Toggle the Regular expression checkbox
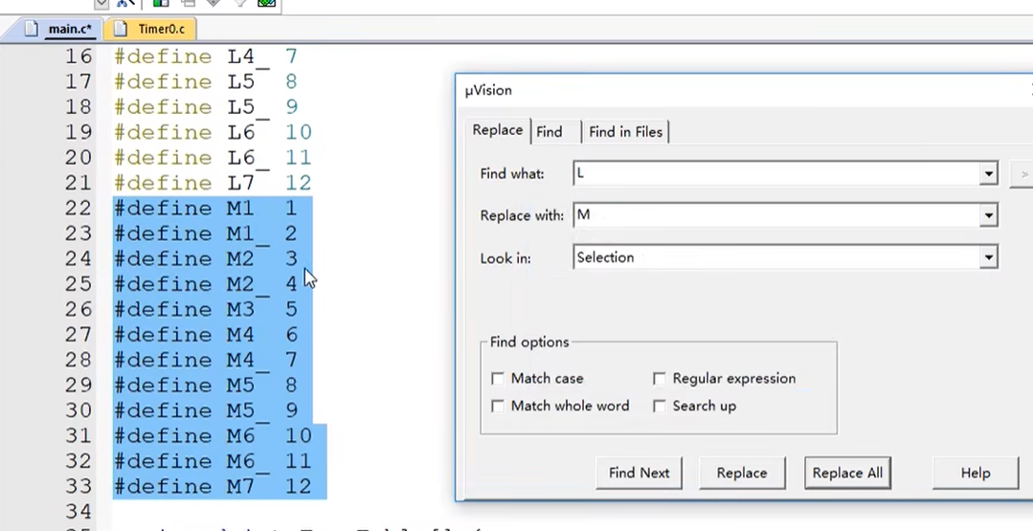Viewport: 1033px width, 531px height. (x=660, y=378)
